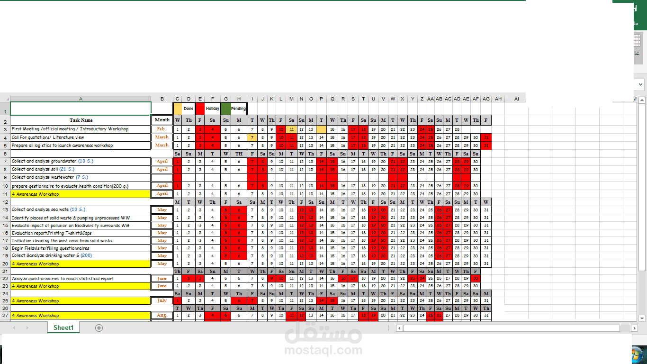This screenshot has width=647, height=364.
Task: Select row 12 header
Action: point(5,202)
